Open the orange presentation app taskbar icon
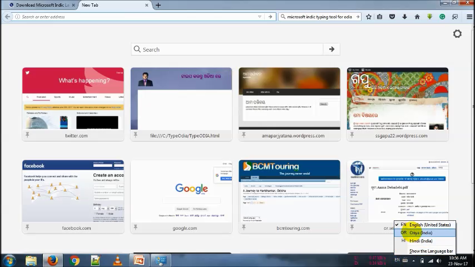This screenshot has height=267, width=475. tap(139, 261)
